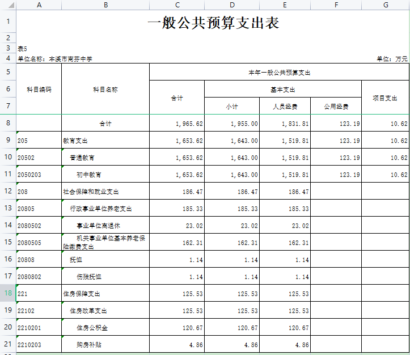Select row 21 header
This screenshot has width=410, height=355.
click(8, 344)
